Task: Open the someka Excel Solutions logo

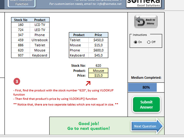Action: pos(143,4)
